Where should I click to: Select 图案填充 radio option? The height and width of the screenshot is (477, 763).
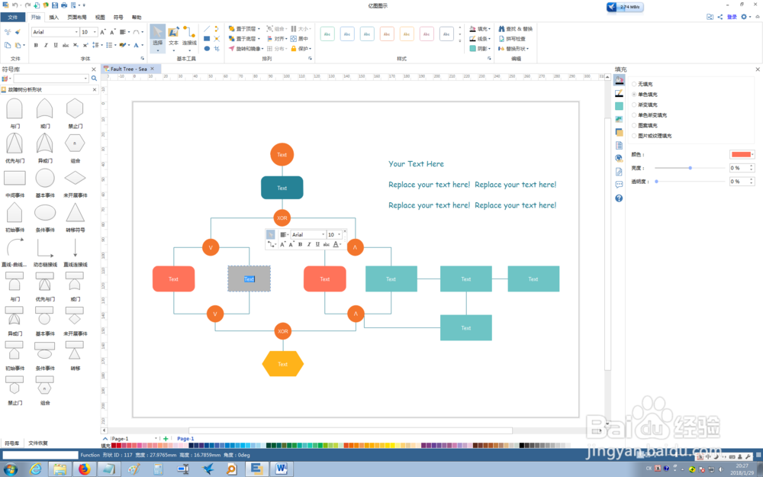click(634, 126)
